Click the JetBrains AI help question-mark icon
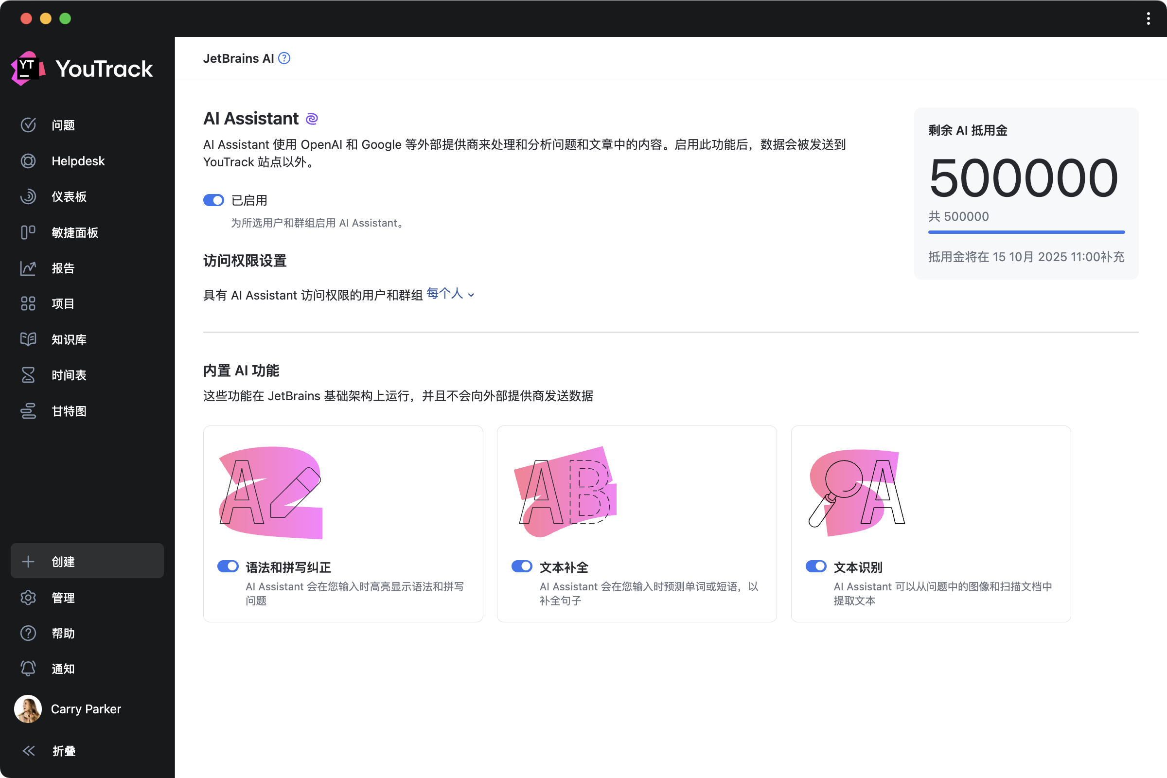 pyautogui.click(x=284, y=58)
